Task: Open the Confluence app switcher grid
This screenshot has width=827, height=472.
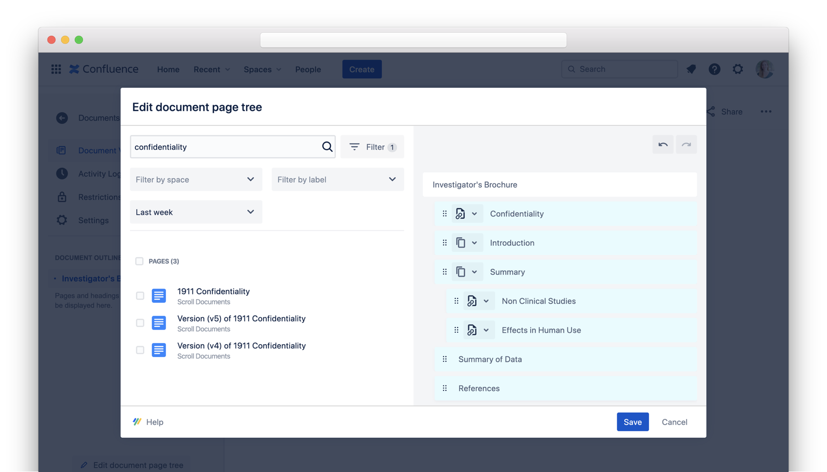Action: [56, 69]
